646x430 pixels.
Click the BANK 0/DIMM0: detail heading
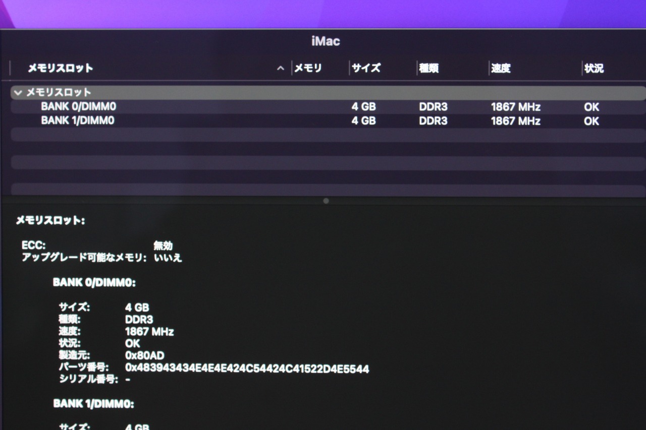[94, 283]
